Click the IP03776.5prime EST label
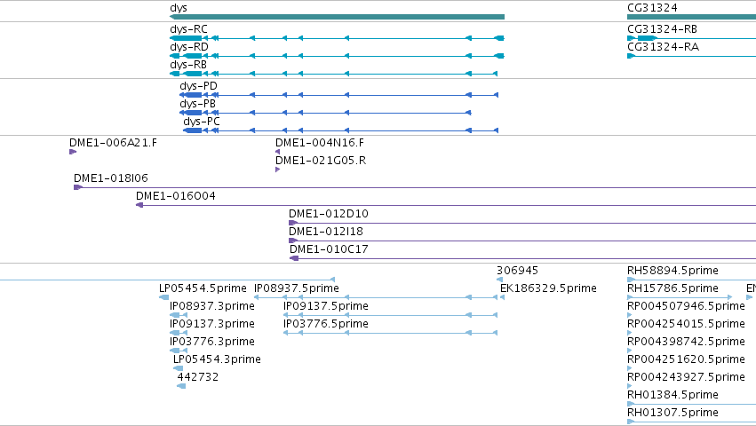Screen dimensions: 756x426 [326, 324]
